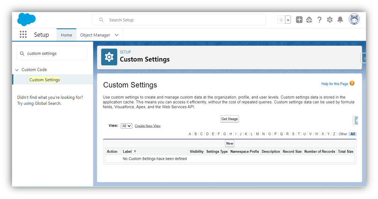Open the Object Manager tab
The height and width of the screenshot is (199, 378).
click(x=95, y=35)
